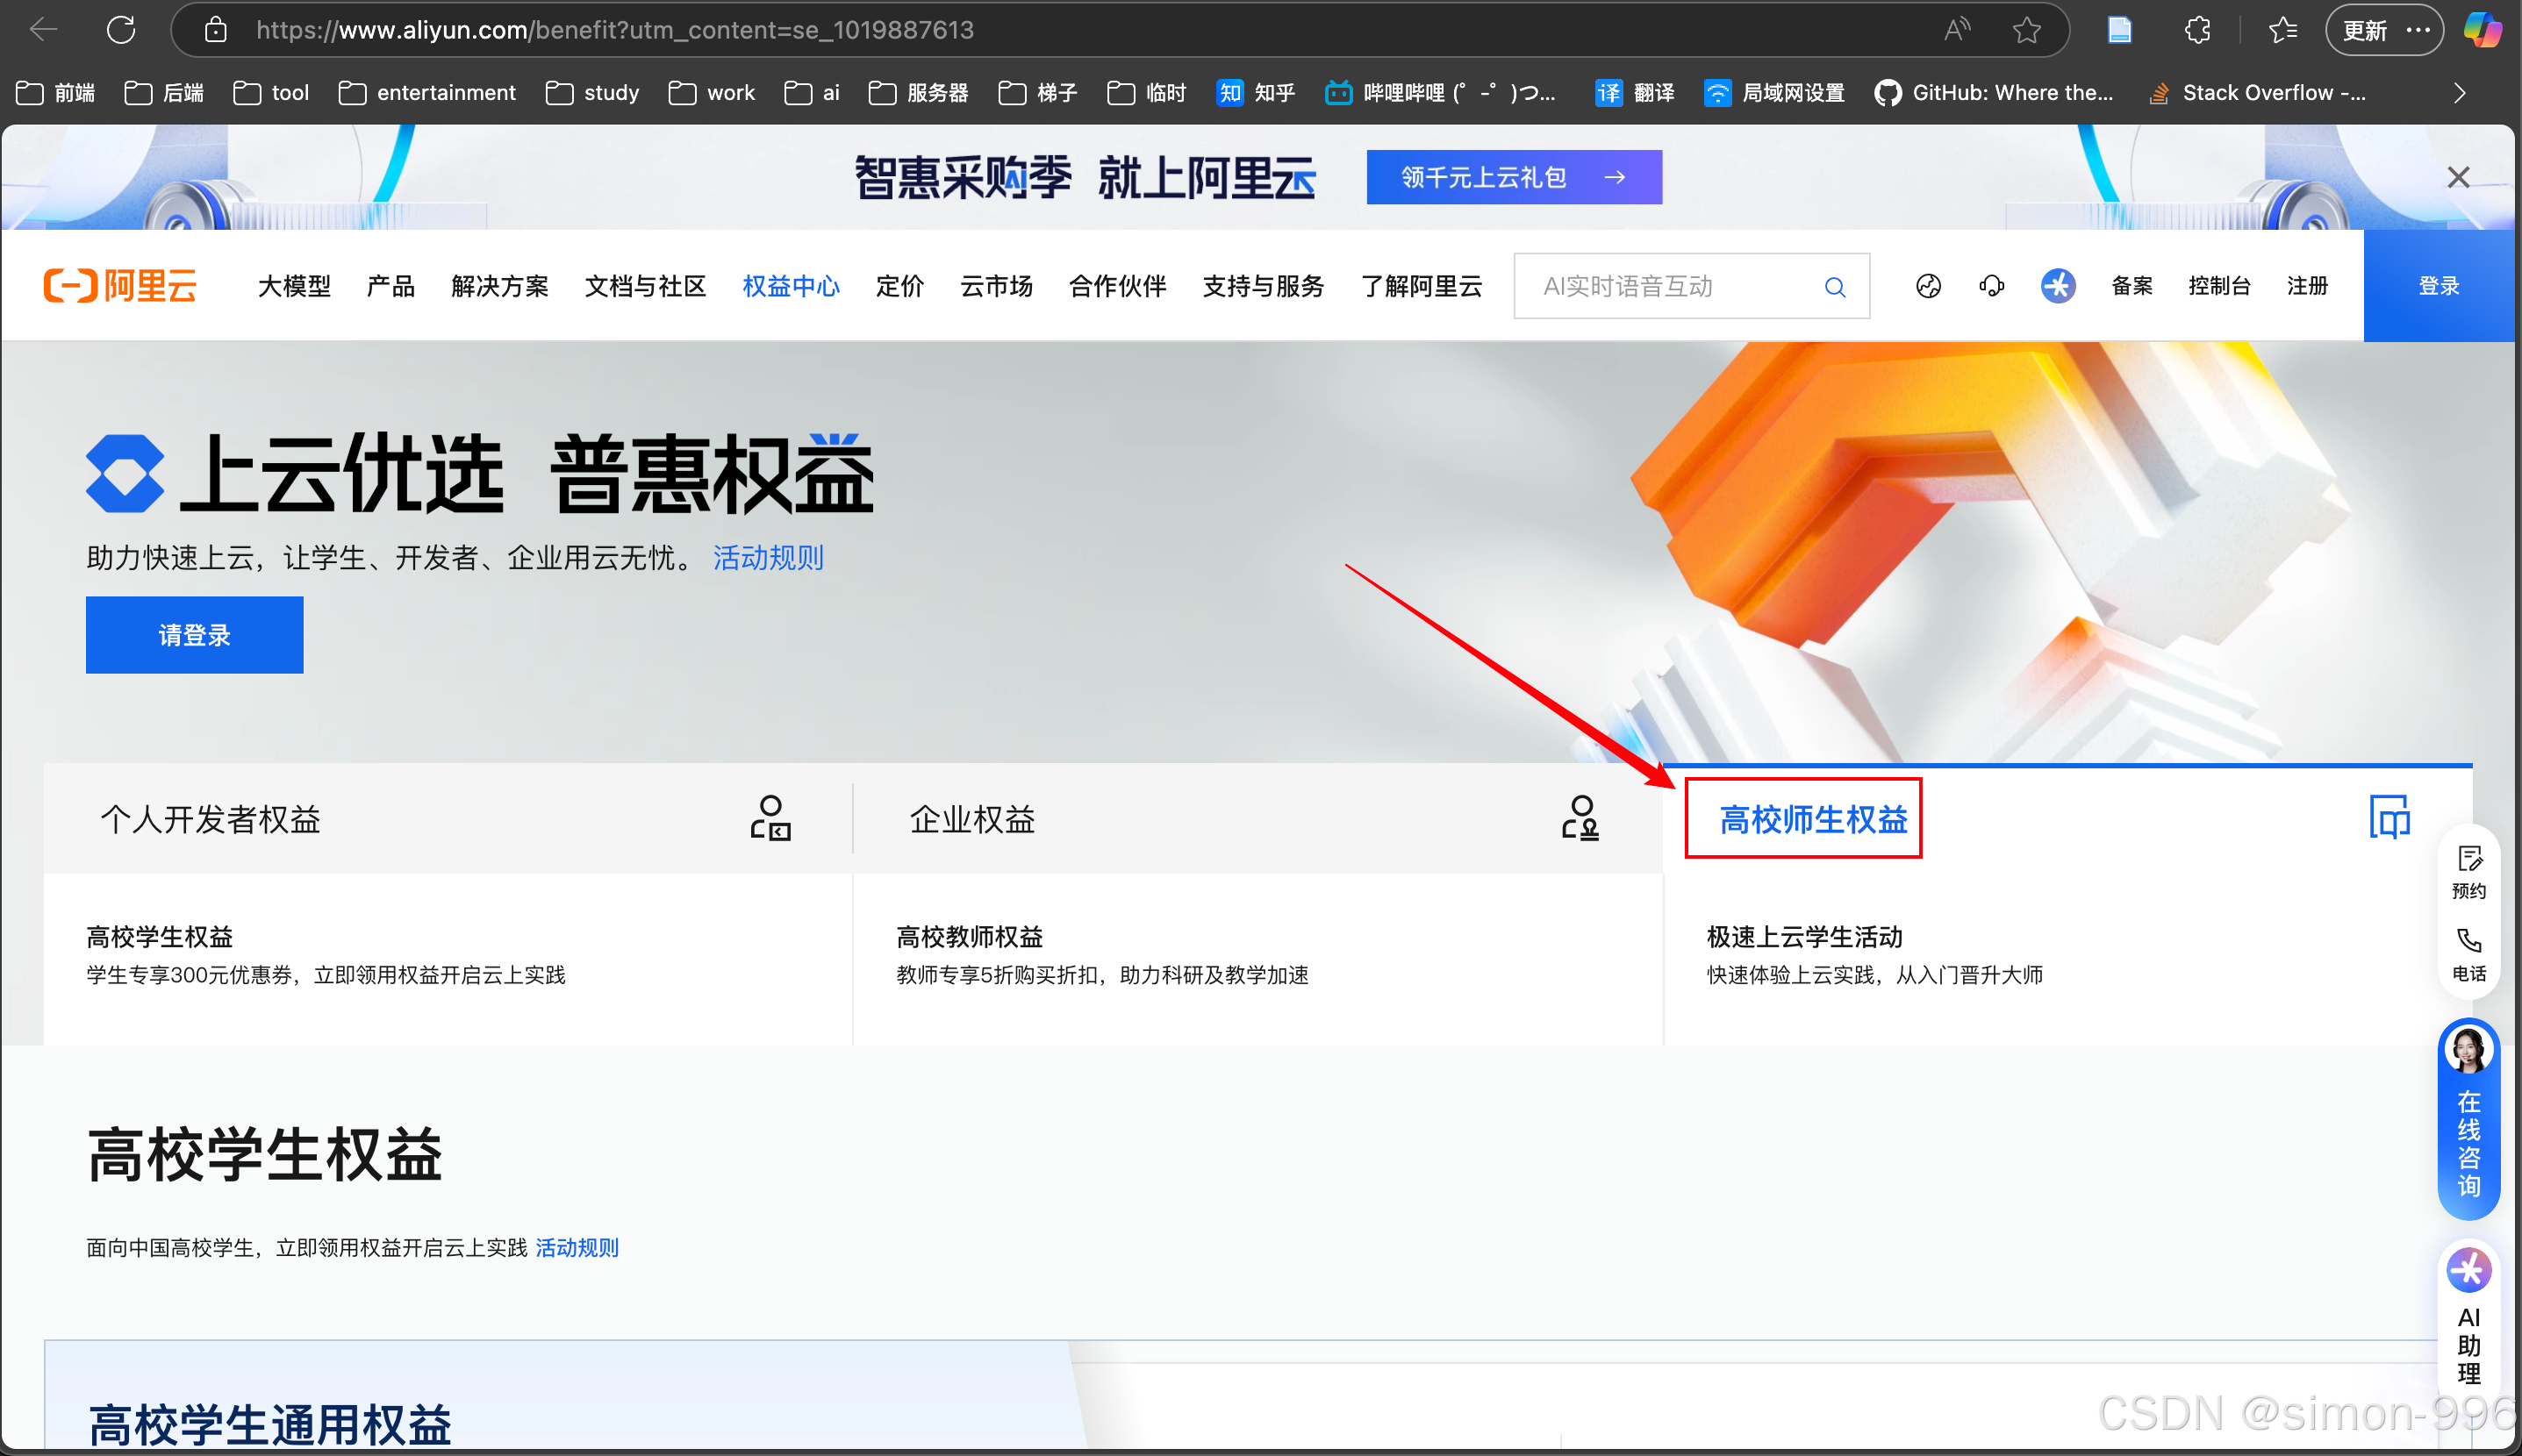Open the 后端 bookmarks folder
This screenshot has height=1456, width=2522.
164,93
